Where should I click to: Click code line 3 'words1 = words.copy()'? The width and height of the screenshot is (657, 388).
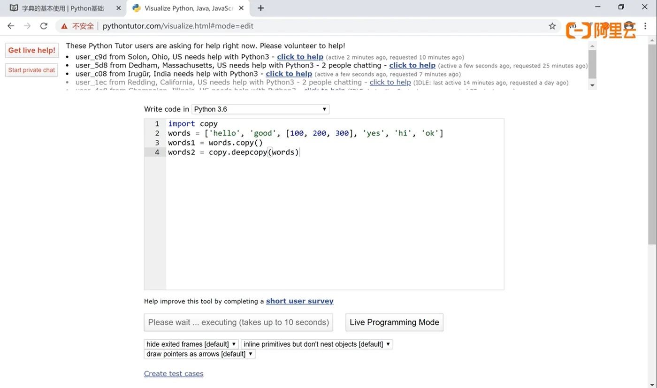(215, 143)
